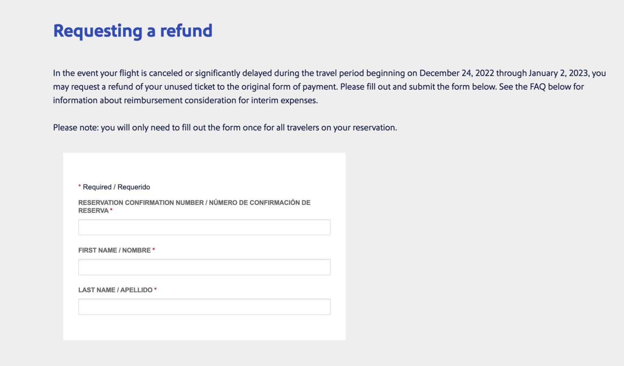Click the asterisk beside LAST NAME / APELLIDO

[155, 290]
